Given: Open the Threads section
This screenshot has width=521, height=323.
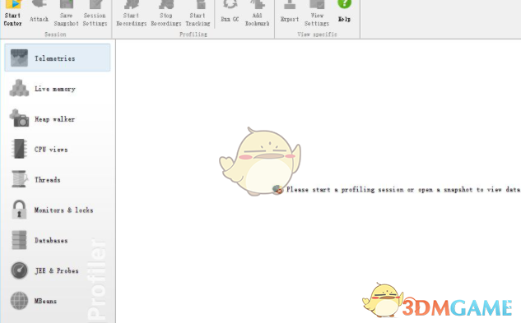Looking at the screenshot, I should pos(58,180).
